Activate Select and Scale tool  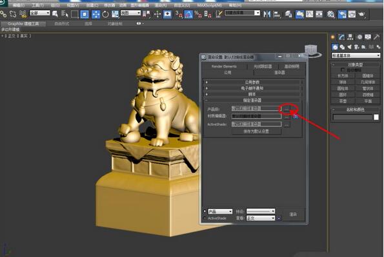[x=115, y=14]
